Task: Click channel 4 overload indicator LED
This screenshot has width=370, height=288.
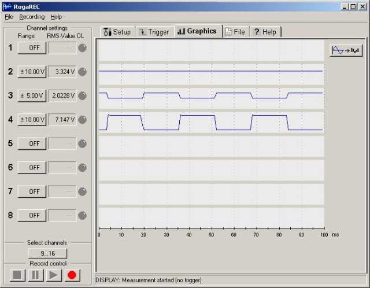Action: click(x=83, y=120)
